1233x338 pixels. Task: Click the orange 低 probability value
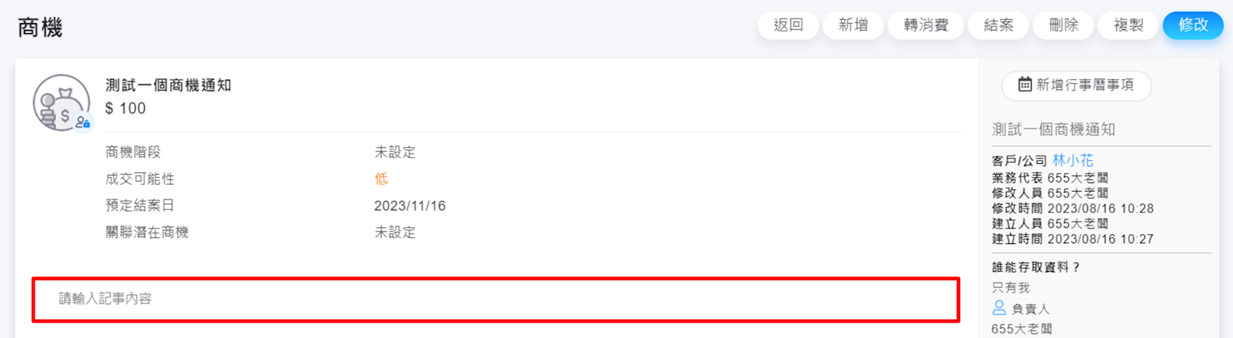[x=381, y=179]
